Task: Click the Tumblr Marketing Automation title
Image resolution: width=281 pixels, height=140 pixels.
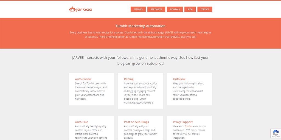Action: pyautogui.click(x=140, y=26)
